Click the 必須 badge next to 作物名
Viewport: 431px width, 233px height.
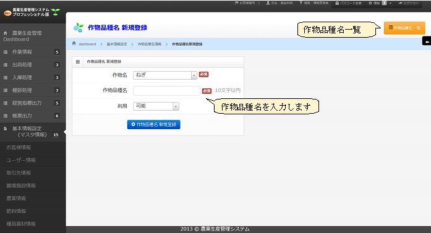click(203, 74)
